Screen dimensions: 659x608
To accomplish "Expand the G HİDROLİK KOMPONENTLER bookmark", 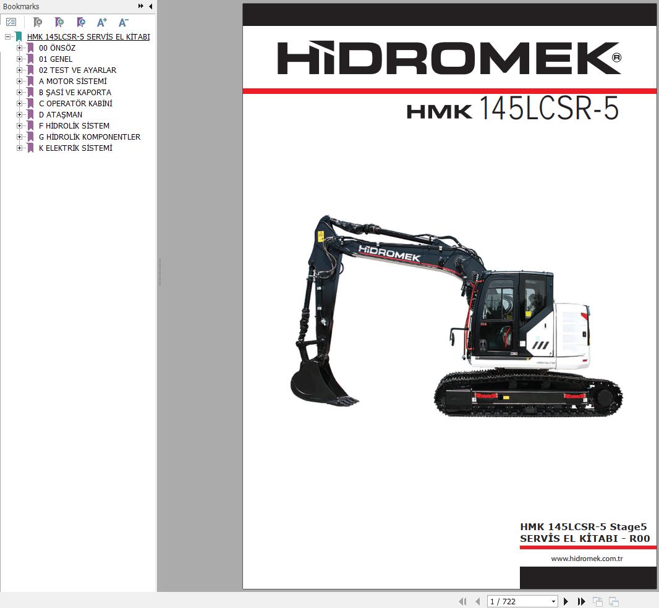I will click(19, 137).
